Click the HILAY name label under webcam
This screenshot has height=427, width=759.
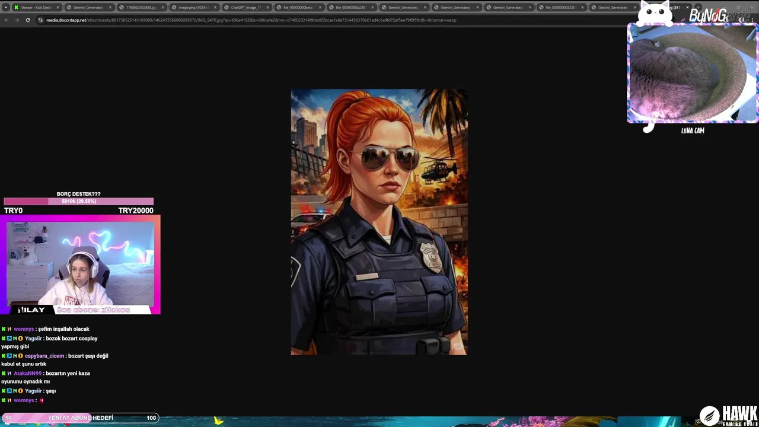31,310
